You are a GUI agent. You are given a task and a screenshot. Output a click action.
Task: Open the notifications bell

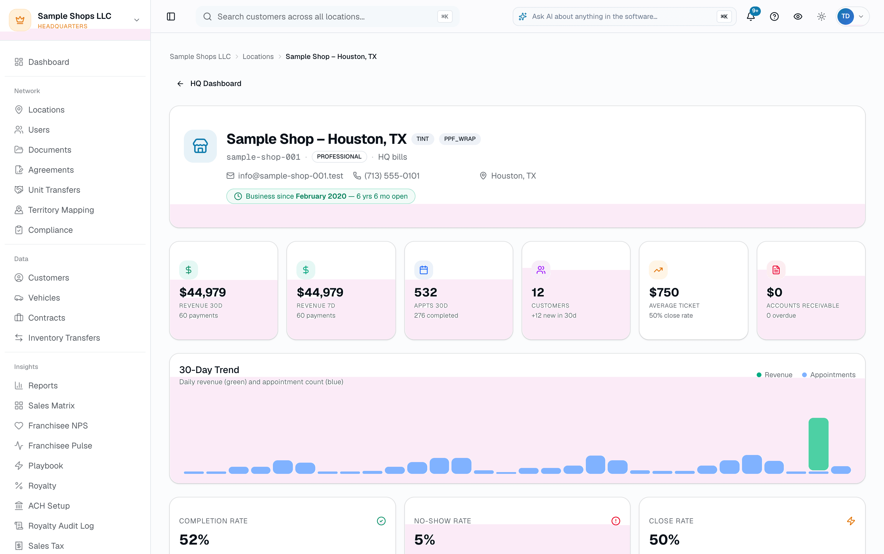point(751,17)
